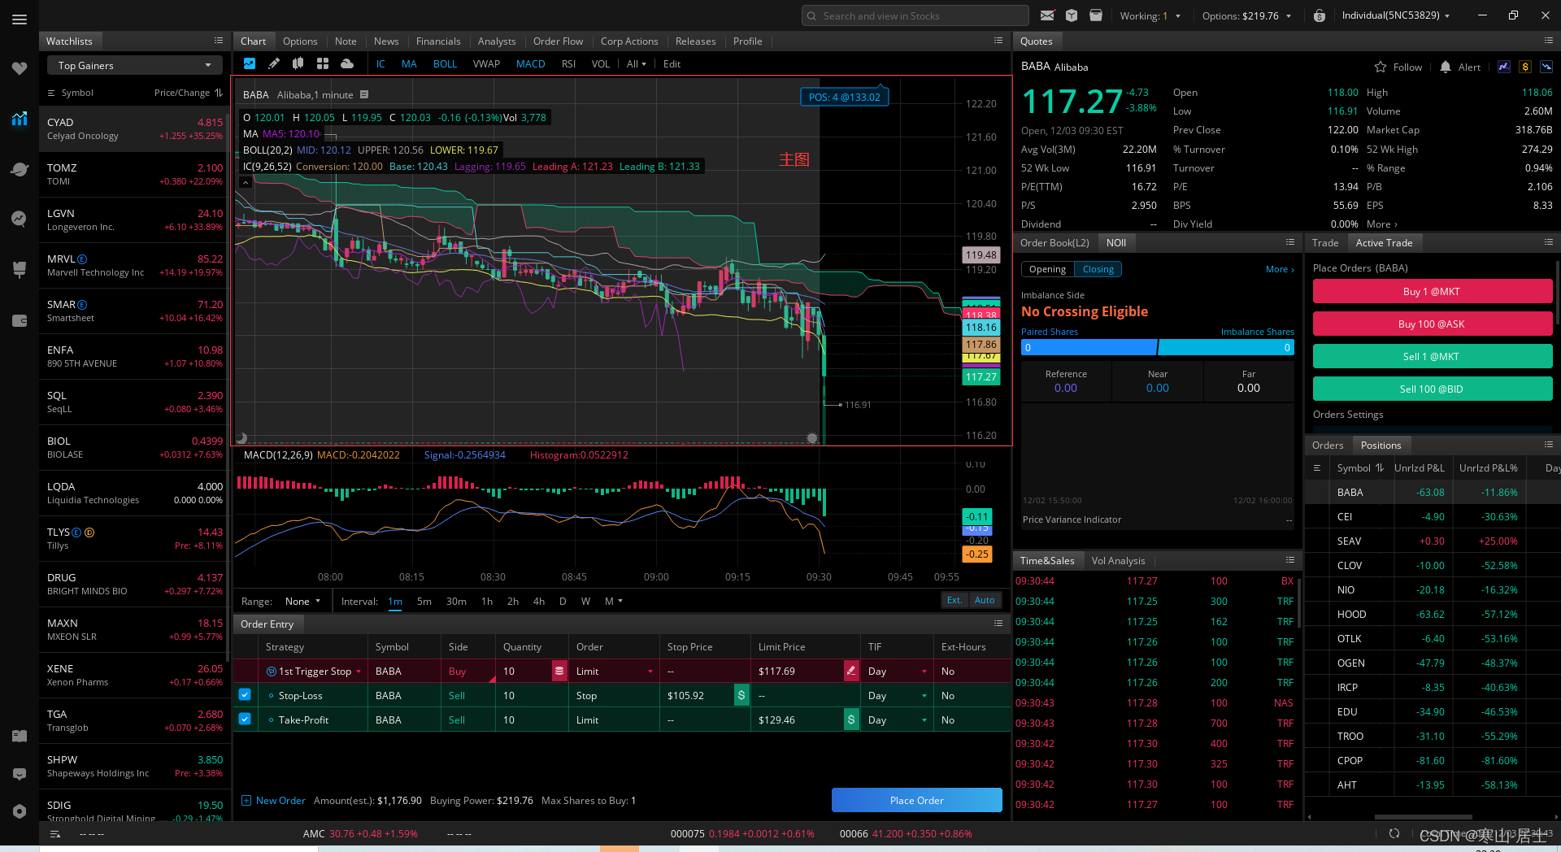This screenshot has width=1561, height=852.
Task: Switch to the Vol Analysis tab
Action: point(1118,561)
